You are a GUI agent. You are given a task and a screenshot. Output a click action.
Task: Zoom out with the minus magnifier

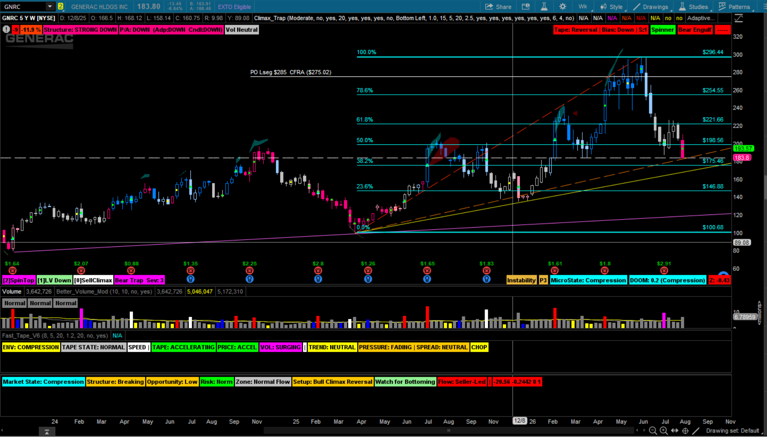[x=653, y=431]
